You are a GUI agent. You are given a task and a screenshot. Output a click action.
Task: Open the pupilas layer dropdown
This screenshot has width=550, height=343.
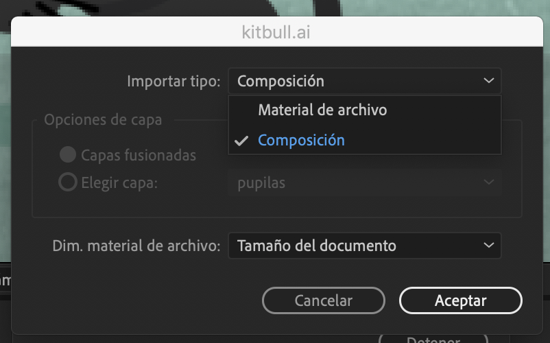click(365, 182)
